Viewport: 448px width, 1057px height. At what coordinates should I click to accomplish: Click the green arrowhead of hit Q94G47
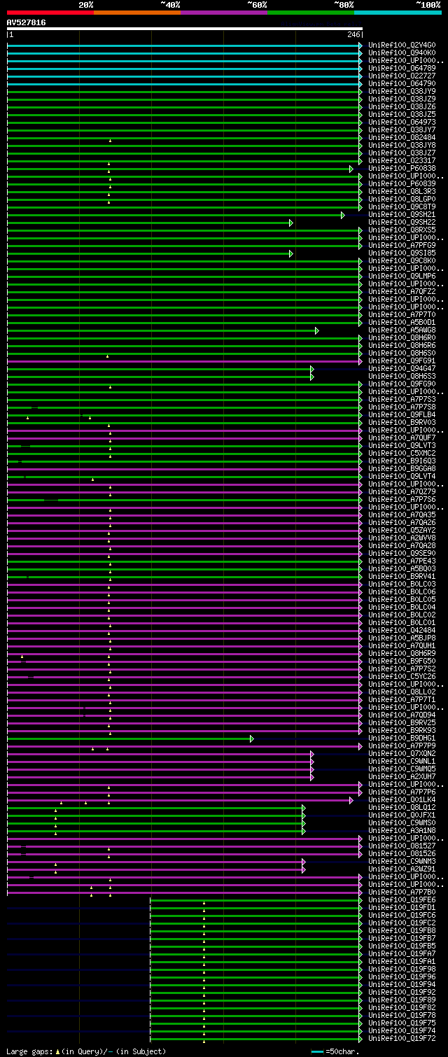tap(312, 369)
